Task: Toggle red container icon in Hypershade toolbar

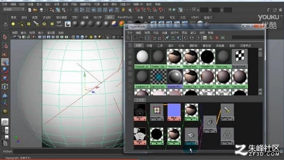Action: [x=217, y=38]
